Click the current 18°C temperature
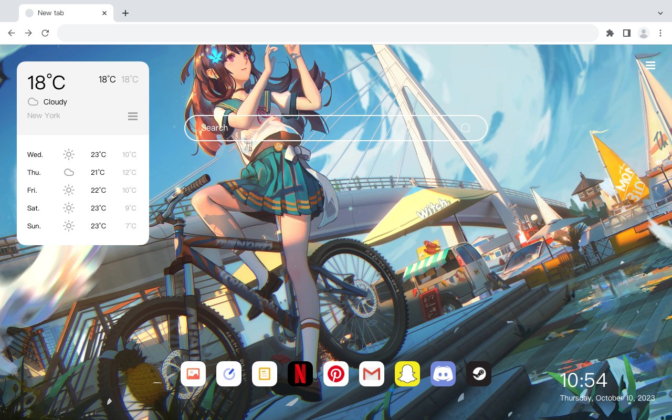The image size is (672, 420). 46,82
